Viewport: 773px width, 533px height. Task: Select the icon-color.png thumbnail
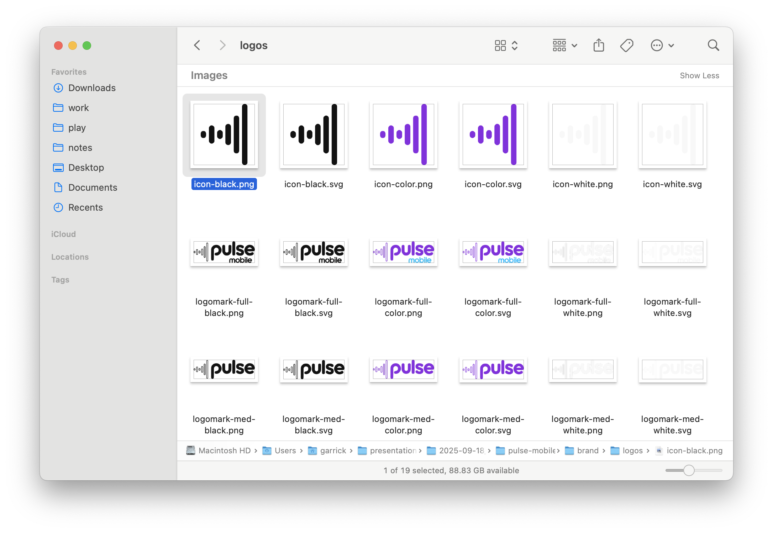403,134
